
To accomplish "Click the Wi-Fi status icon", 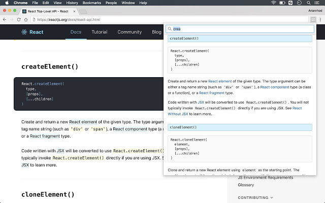I will [x=274, y=3].
